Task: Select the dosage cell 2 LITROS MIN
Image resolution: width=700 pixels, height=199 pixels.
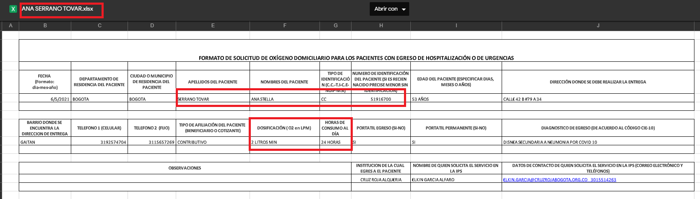Action: [285, 142]
